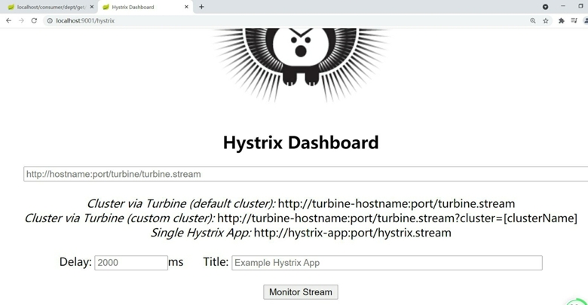
Task: Open the media control playlist icon
Action: tap(574, 20)
